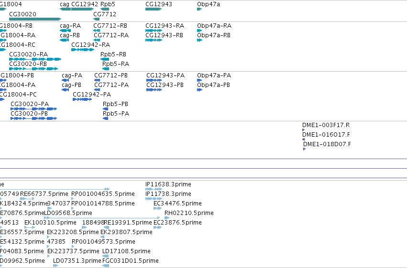Select the cag gene feature

(65, 9)
